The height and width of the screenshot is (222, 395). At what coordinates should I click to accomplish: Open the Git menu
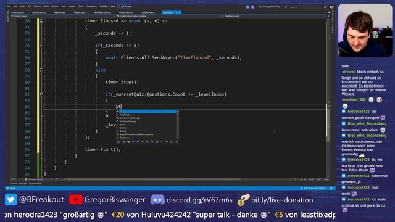point(29,6)
